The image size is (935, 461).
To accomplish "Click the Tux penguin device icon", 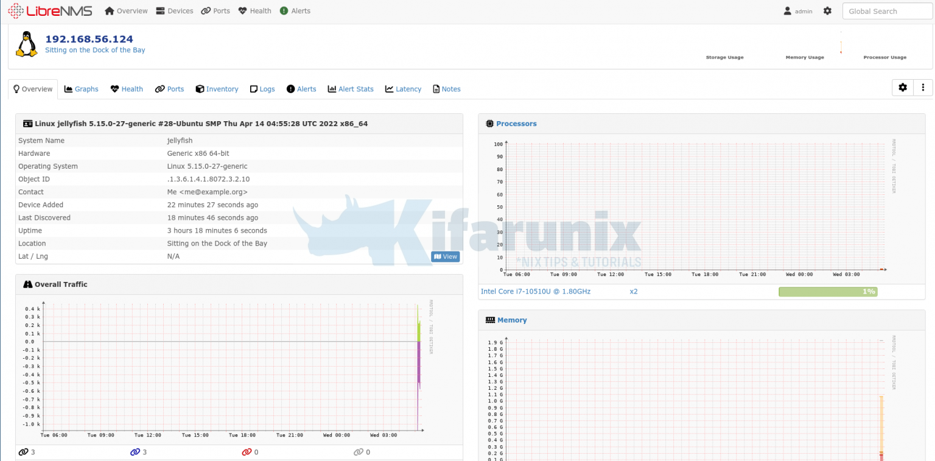I will pyautogui.click(x=26, y=43).
